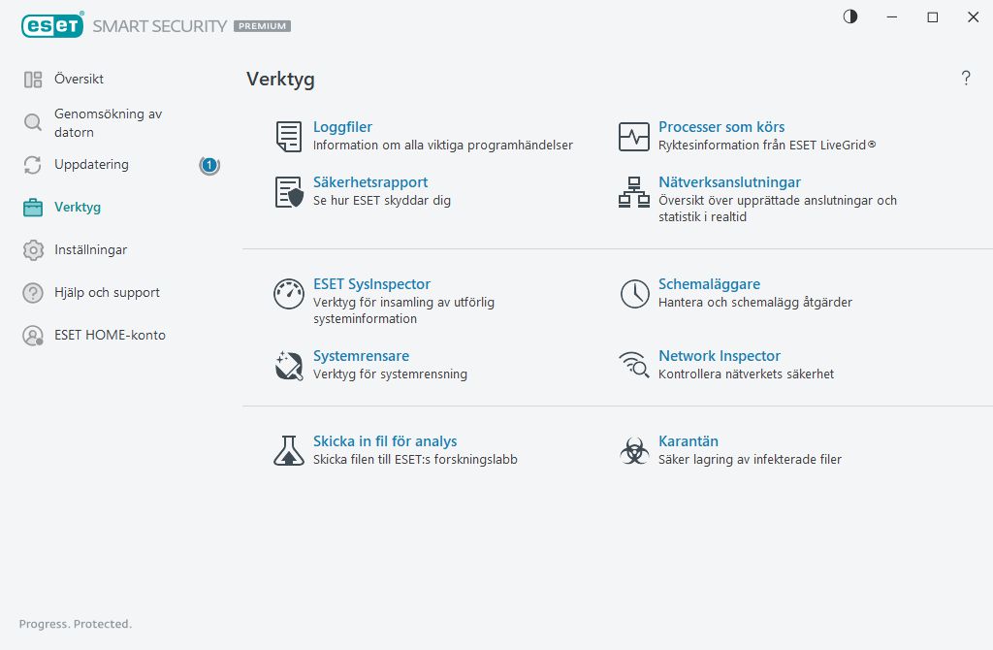This screenshot has height=650, width=993.
Task: Open the Loggfiler link
Action: [x=342, y=127]
